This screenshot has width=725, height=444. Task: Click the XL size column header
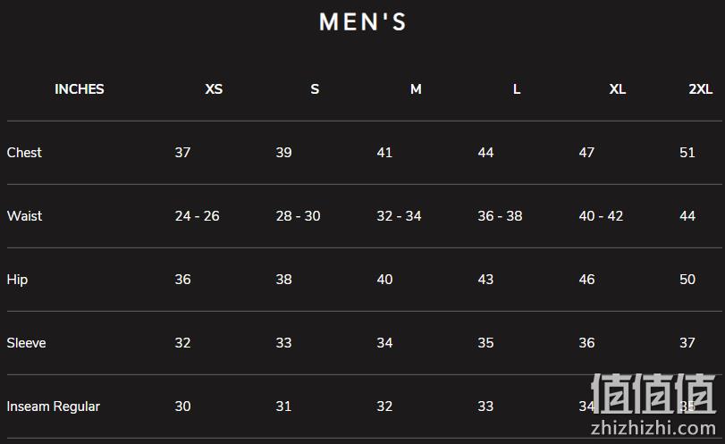(617, 88)
